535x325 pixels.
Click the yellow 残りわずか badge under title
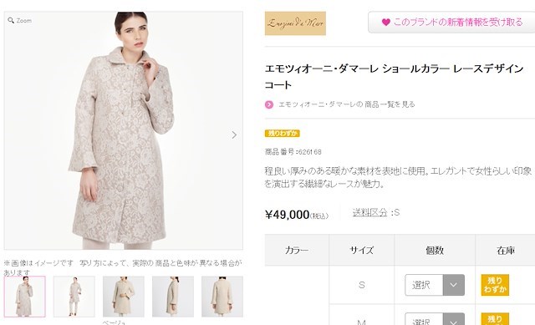283,134
